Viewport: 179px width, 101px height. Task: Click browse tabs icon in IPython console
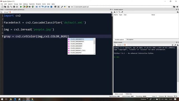click(115, 45)
